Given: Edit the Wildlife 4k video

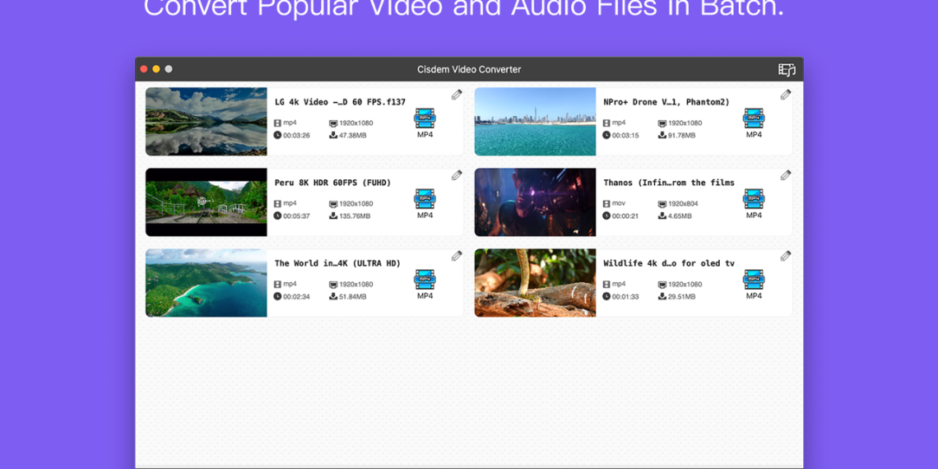Looking at the screenshot, I should pyautogui.click(x=786, y=256).
